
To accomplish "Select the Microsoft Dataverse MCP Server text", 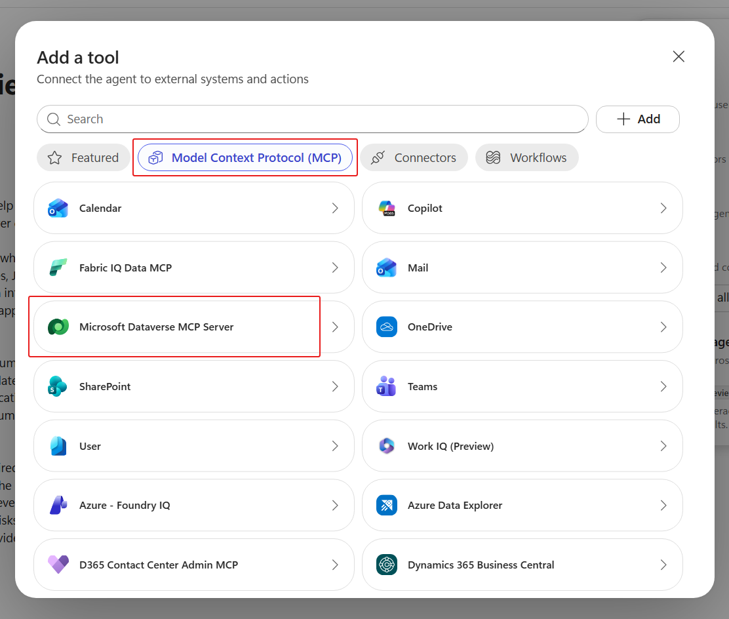I will pos(156,327).
